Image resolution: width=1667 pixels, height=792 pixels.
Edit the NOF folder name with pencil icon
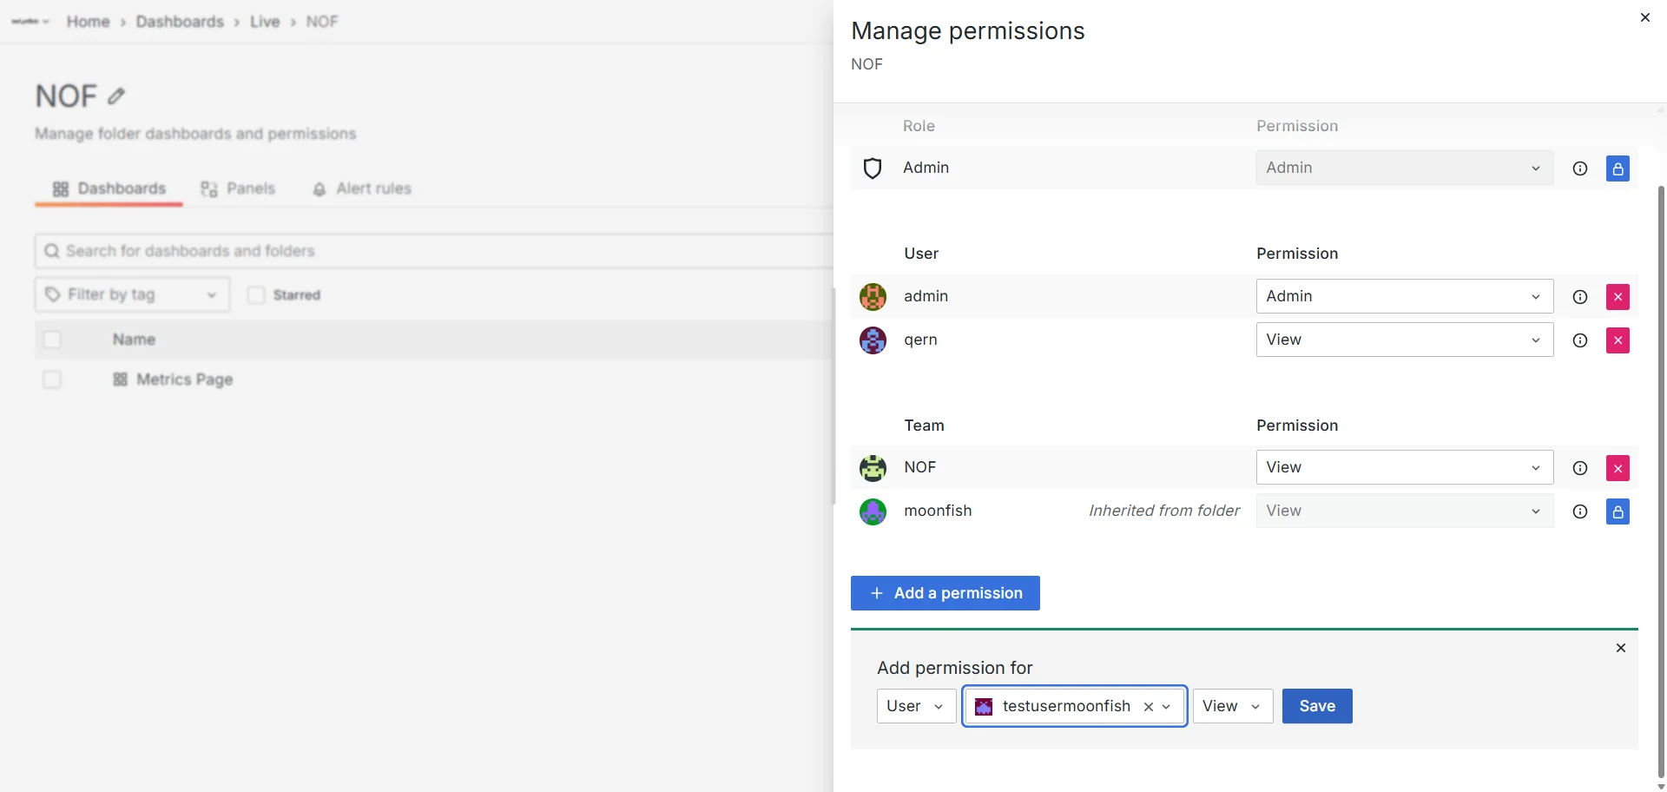click(x=116, y=96)
